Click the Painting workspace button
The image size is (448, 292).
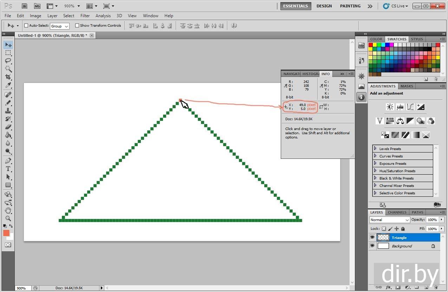pyautogui.click(x=350, y=6)
